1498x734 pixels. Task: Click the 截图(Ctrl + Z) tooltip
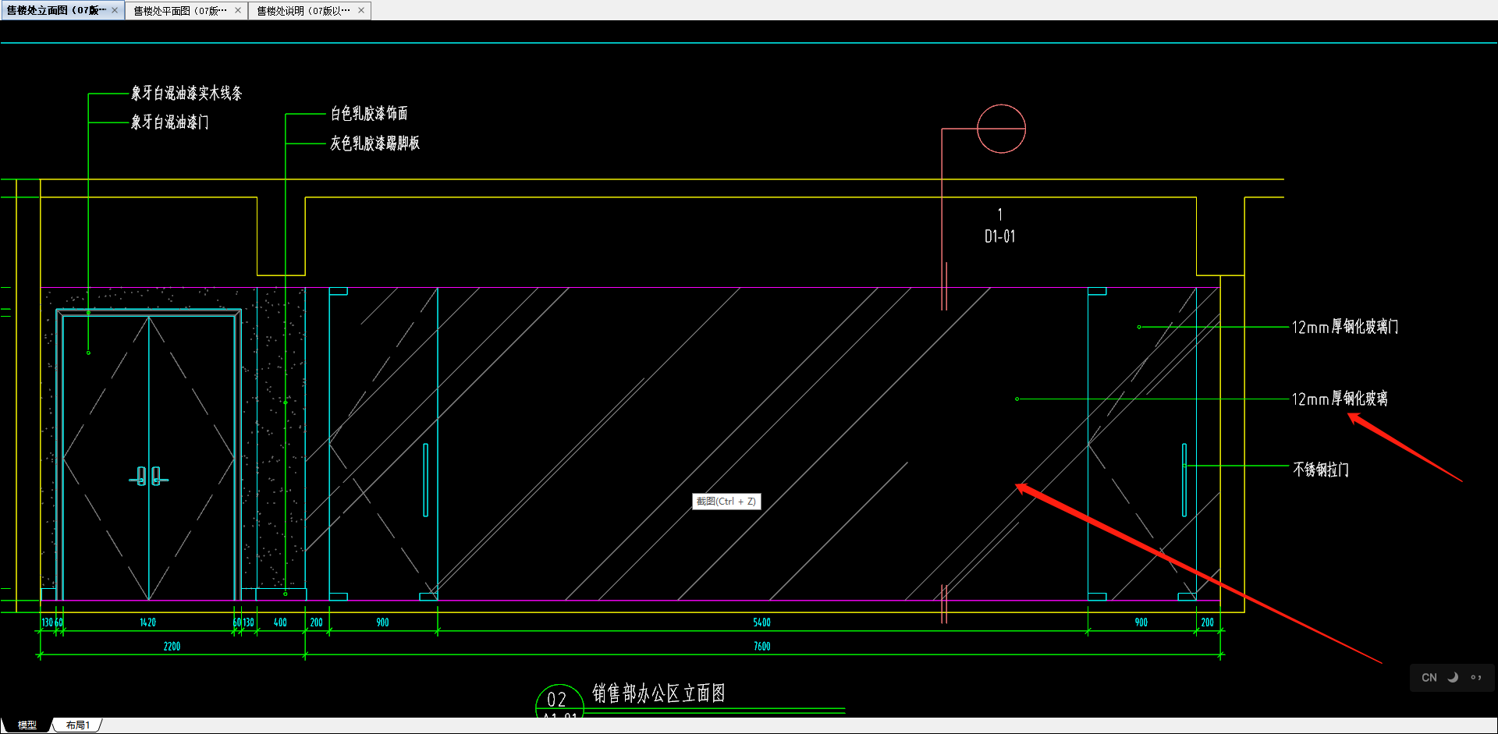[726, 501]
